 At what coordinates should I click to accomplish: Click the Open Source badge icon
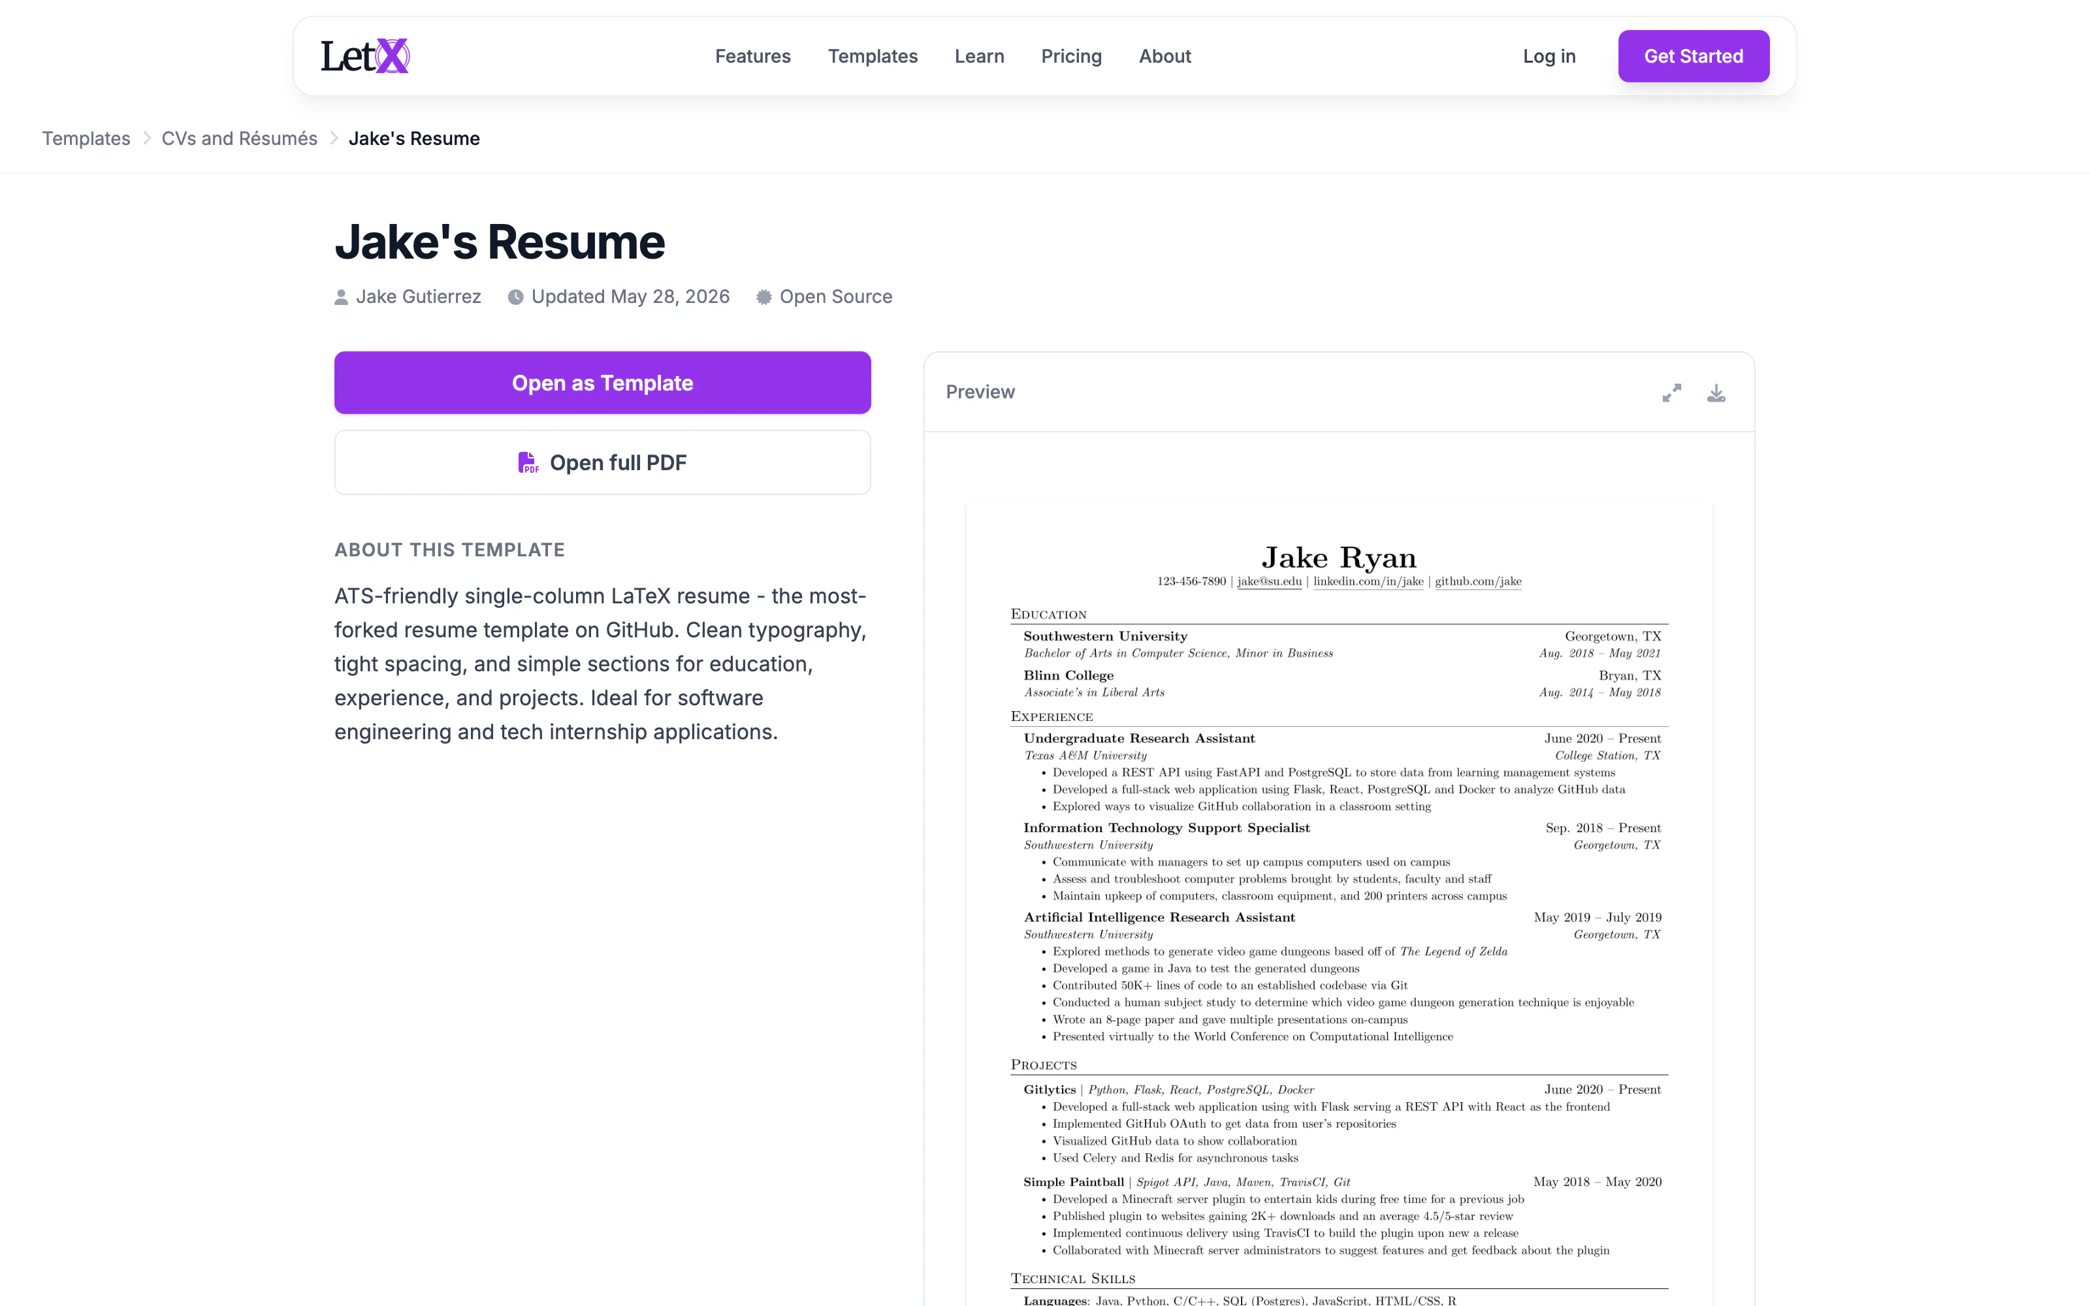(x=764, y=297)
